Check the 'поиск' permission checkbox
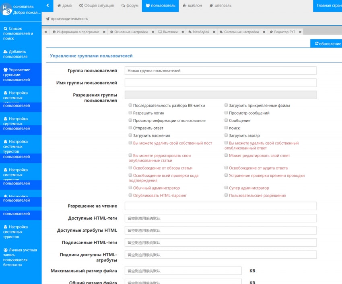342x284 pixels. 226,128
